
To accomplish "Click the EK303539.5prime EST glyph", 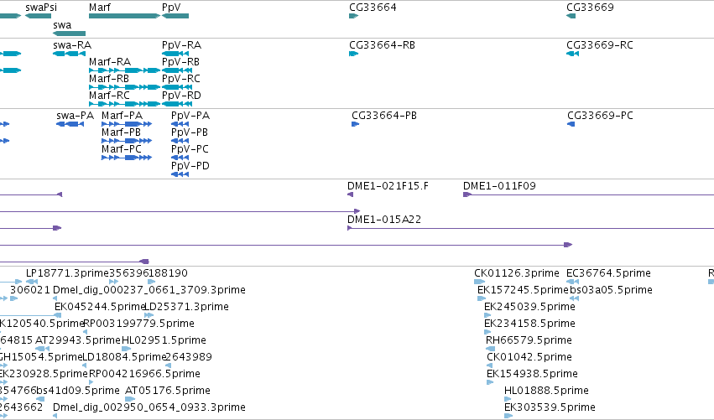I will click(508, 416).
